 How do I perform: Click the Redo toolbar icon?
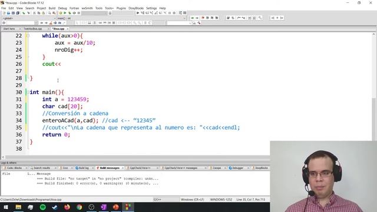pyautogui.click(x=28, y=13)
